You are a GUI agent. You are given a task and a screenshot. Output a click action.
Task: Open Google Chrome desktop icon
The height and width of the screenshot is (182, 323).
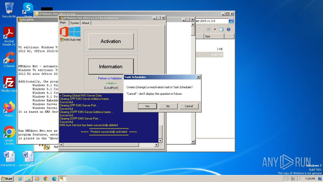(9, 135)
